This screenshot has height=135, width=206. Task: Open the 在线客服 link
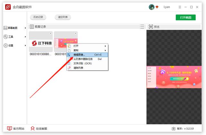pyautogui.click(x=39, y=129)
